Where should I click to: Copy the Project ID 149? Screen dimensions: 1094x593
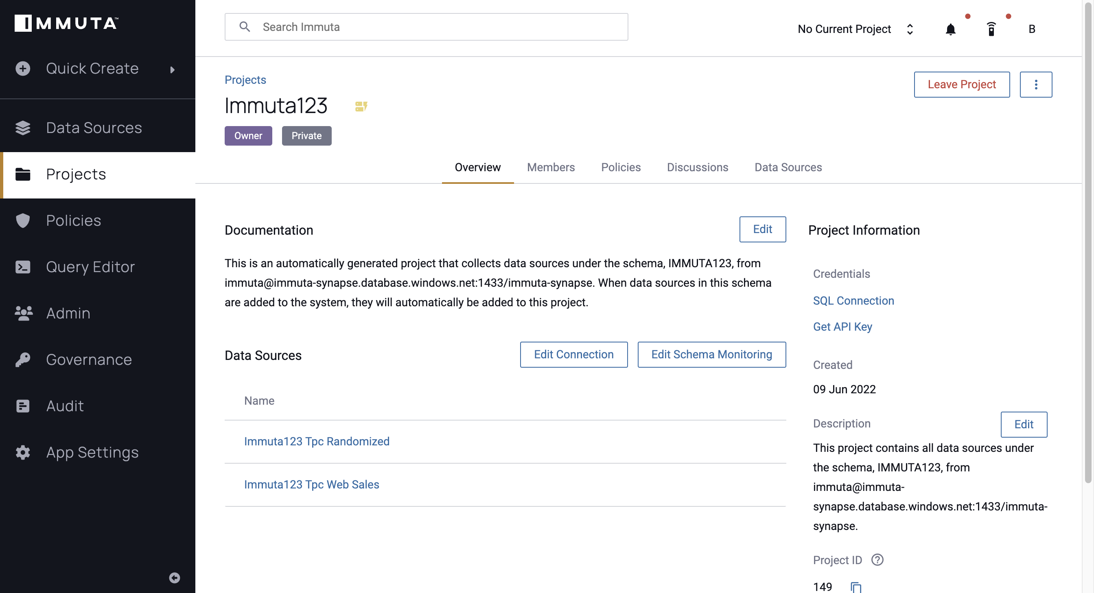click(856, 587)
